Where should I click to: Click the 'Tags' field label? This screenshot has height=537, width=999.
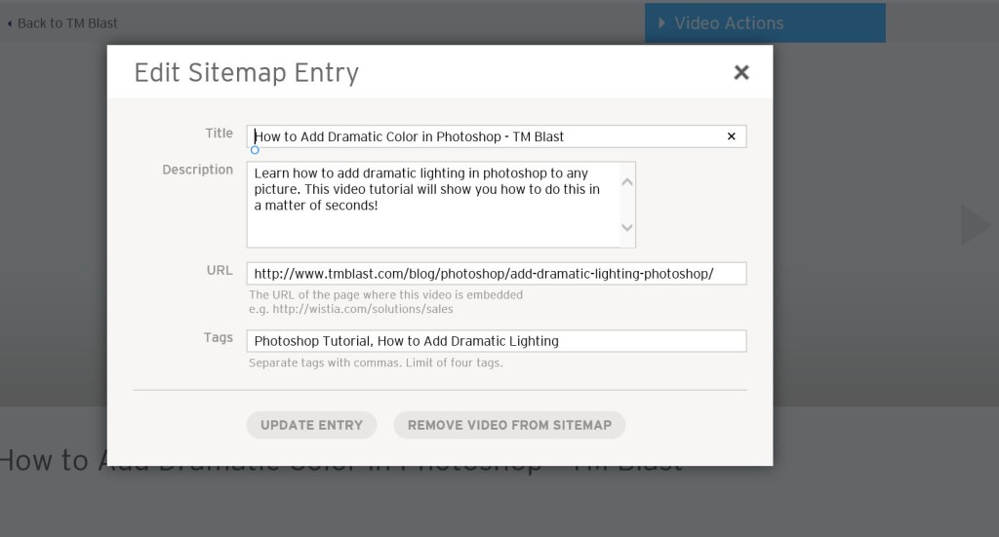(218, 338)
